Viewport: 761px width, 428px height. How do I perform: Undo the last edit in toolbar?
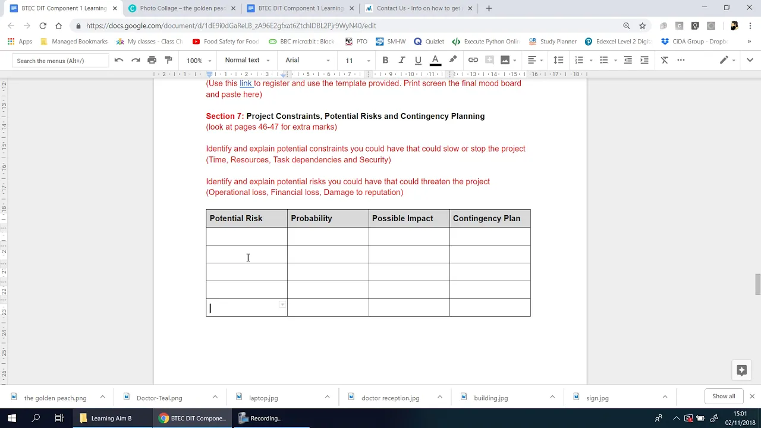(x=119, y=60)
